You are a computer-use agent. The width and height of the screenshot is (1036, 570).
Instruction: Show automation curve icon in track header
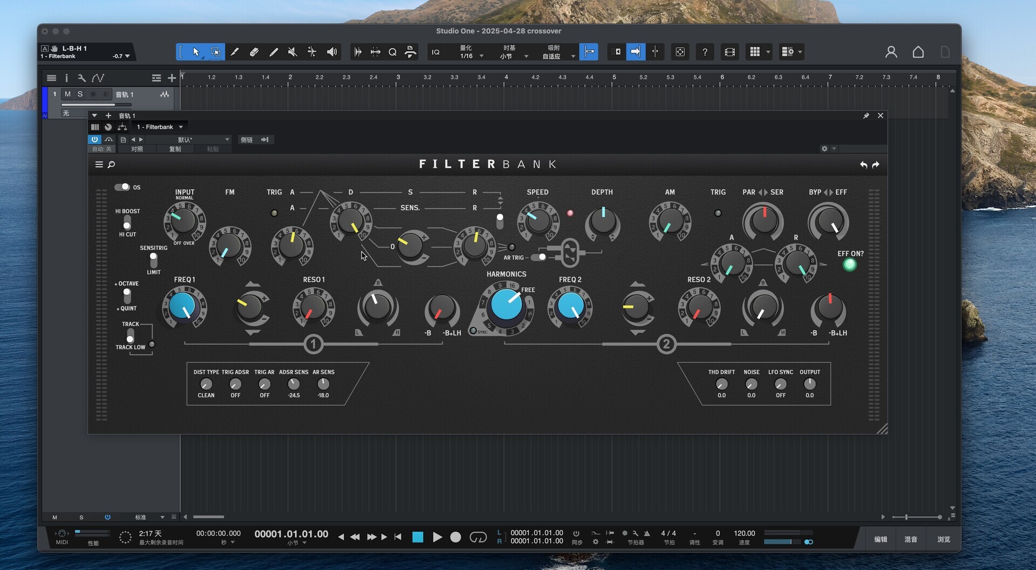[98, 78]
